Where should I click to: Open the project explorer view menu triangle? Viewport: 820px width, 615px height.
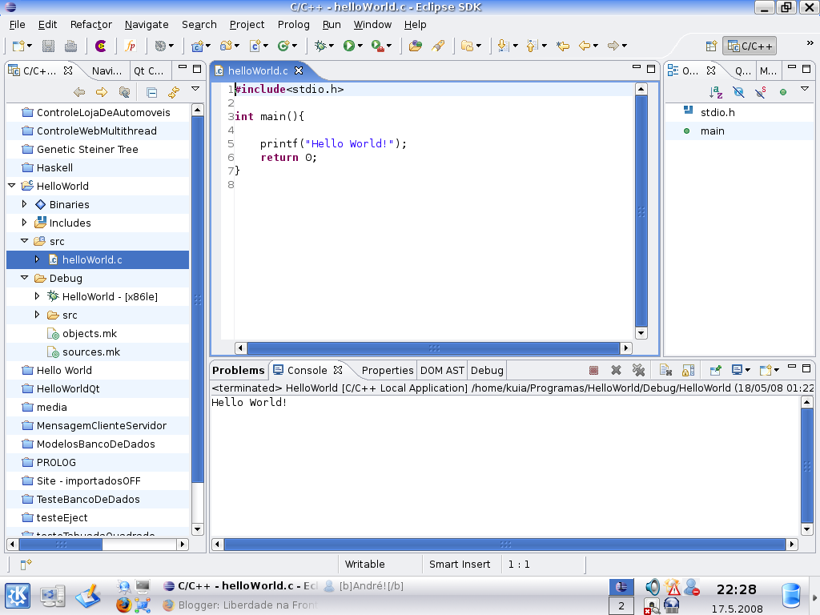(x=195, y=89)
